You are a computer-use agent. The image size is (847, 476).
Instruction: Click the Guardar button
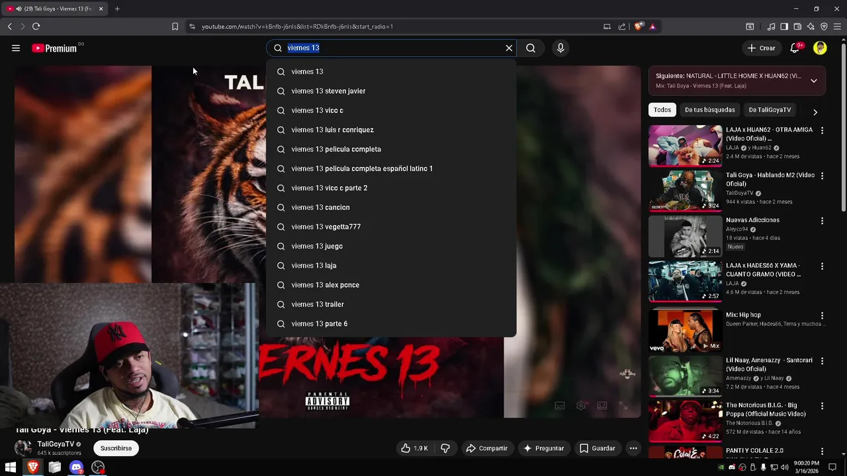(x=598, y=448)
